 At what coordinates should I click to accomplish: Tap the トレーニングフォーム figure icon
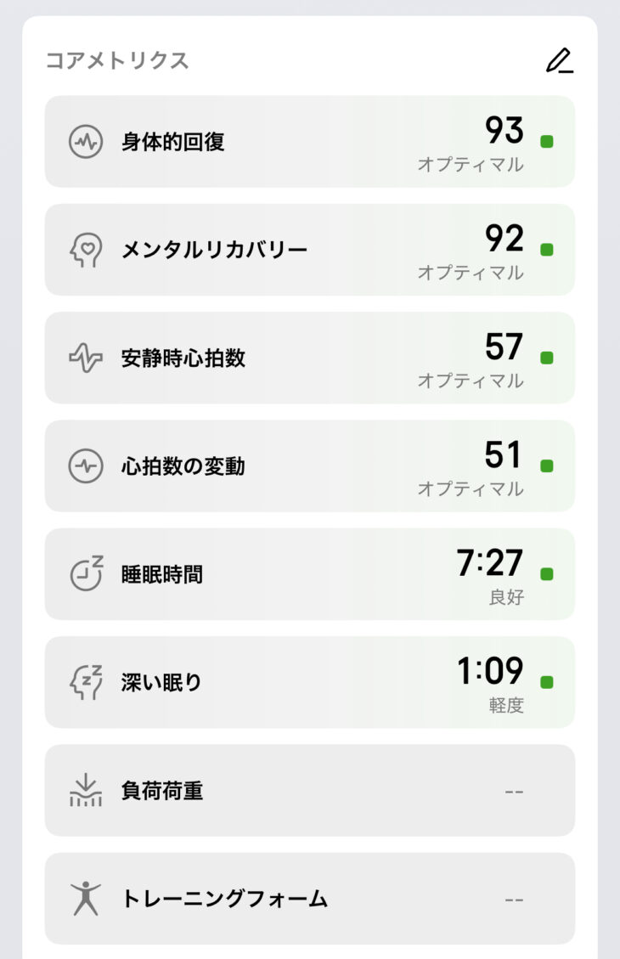click(86, 899)
